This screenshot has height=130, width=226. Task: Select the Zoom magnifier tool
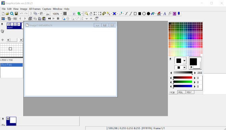click(86, 14)
